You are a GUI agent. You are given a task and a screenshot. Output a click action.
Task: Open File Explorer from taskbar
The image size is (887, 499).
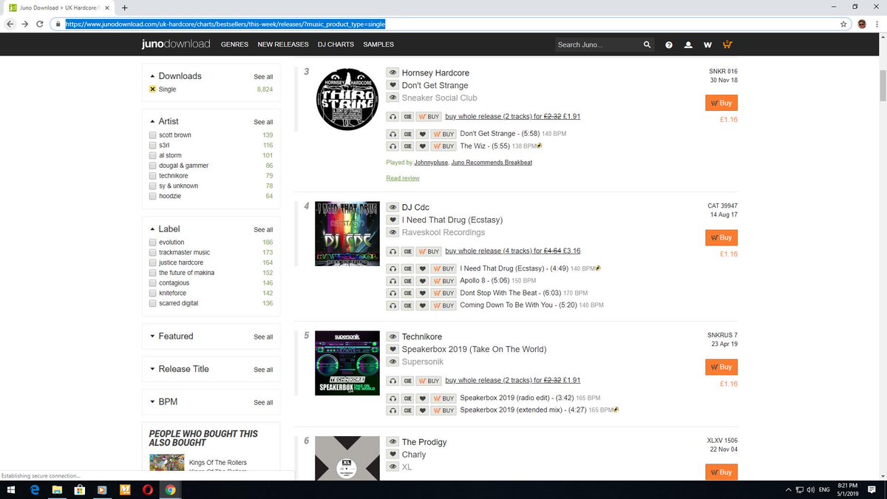(57, 489)
